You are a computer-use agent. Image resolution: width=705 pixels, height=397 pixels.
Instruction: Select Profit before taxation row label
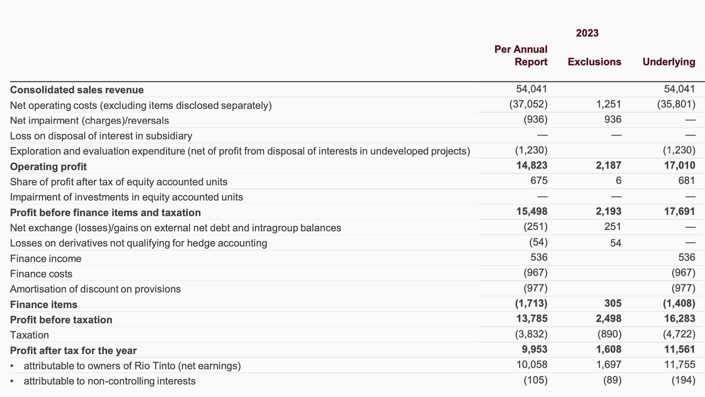coord(61,320)
